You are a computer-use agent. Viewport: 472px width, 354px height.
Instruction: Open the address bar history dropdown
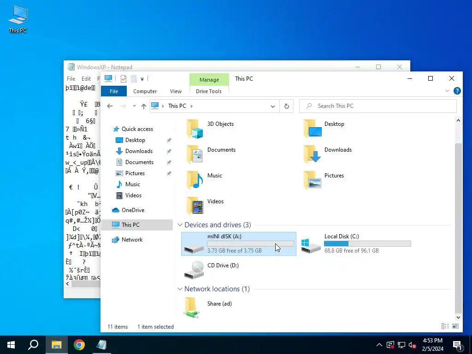click(x=273, y=106)
